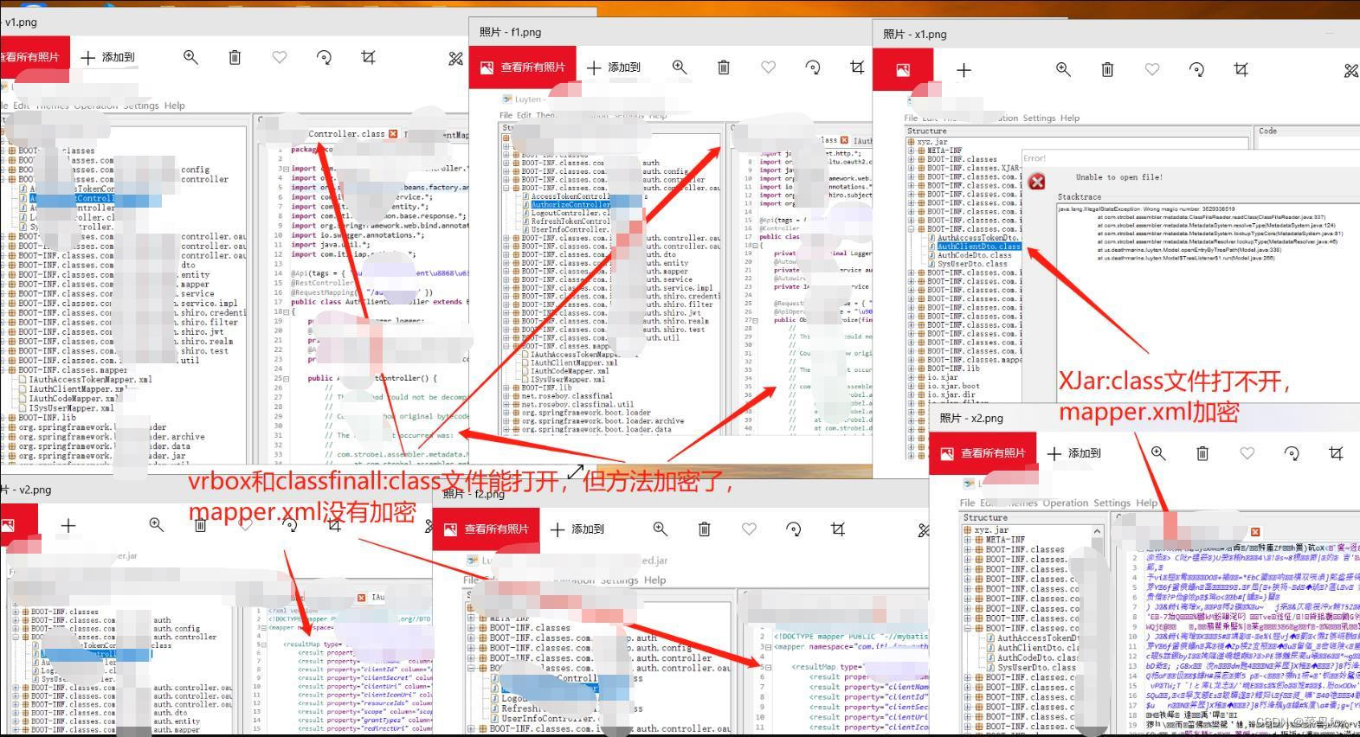Expand BOOT-INF.classes node in f2.png tree

tap(472, 628)
